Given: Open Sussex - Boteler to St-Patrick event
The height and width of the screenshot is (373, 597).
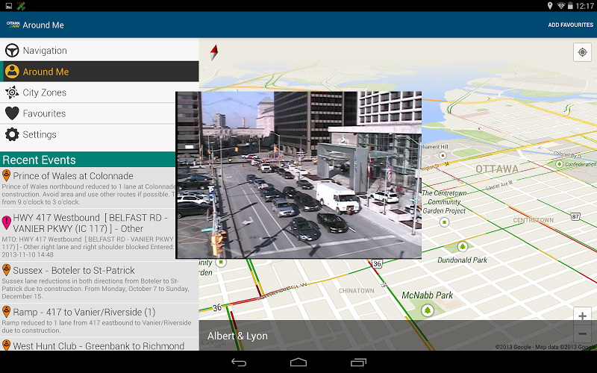Looking at the screenshot, I should pos(99,283).
